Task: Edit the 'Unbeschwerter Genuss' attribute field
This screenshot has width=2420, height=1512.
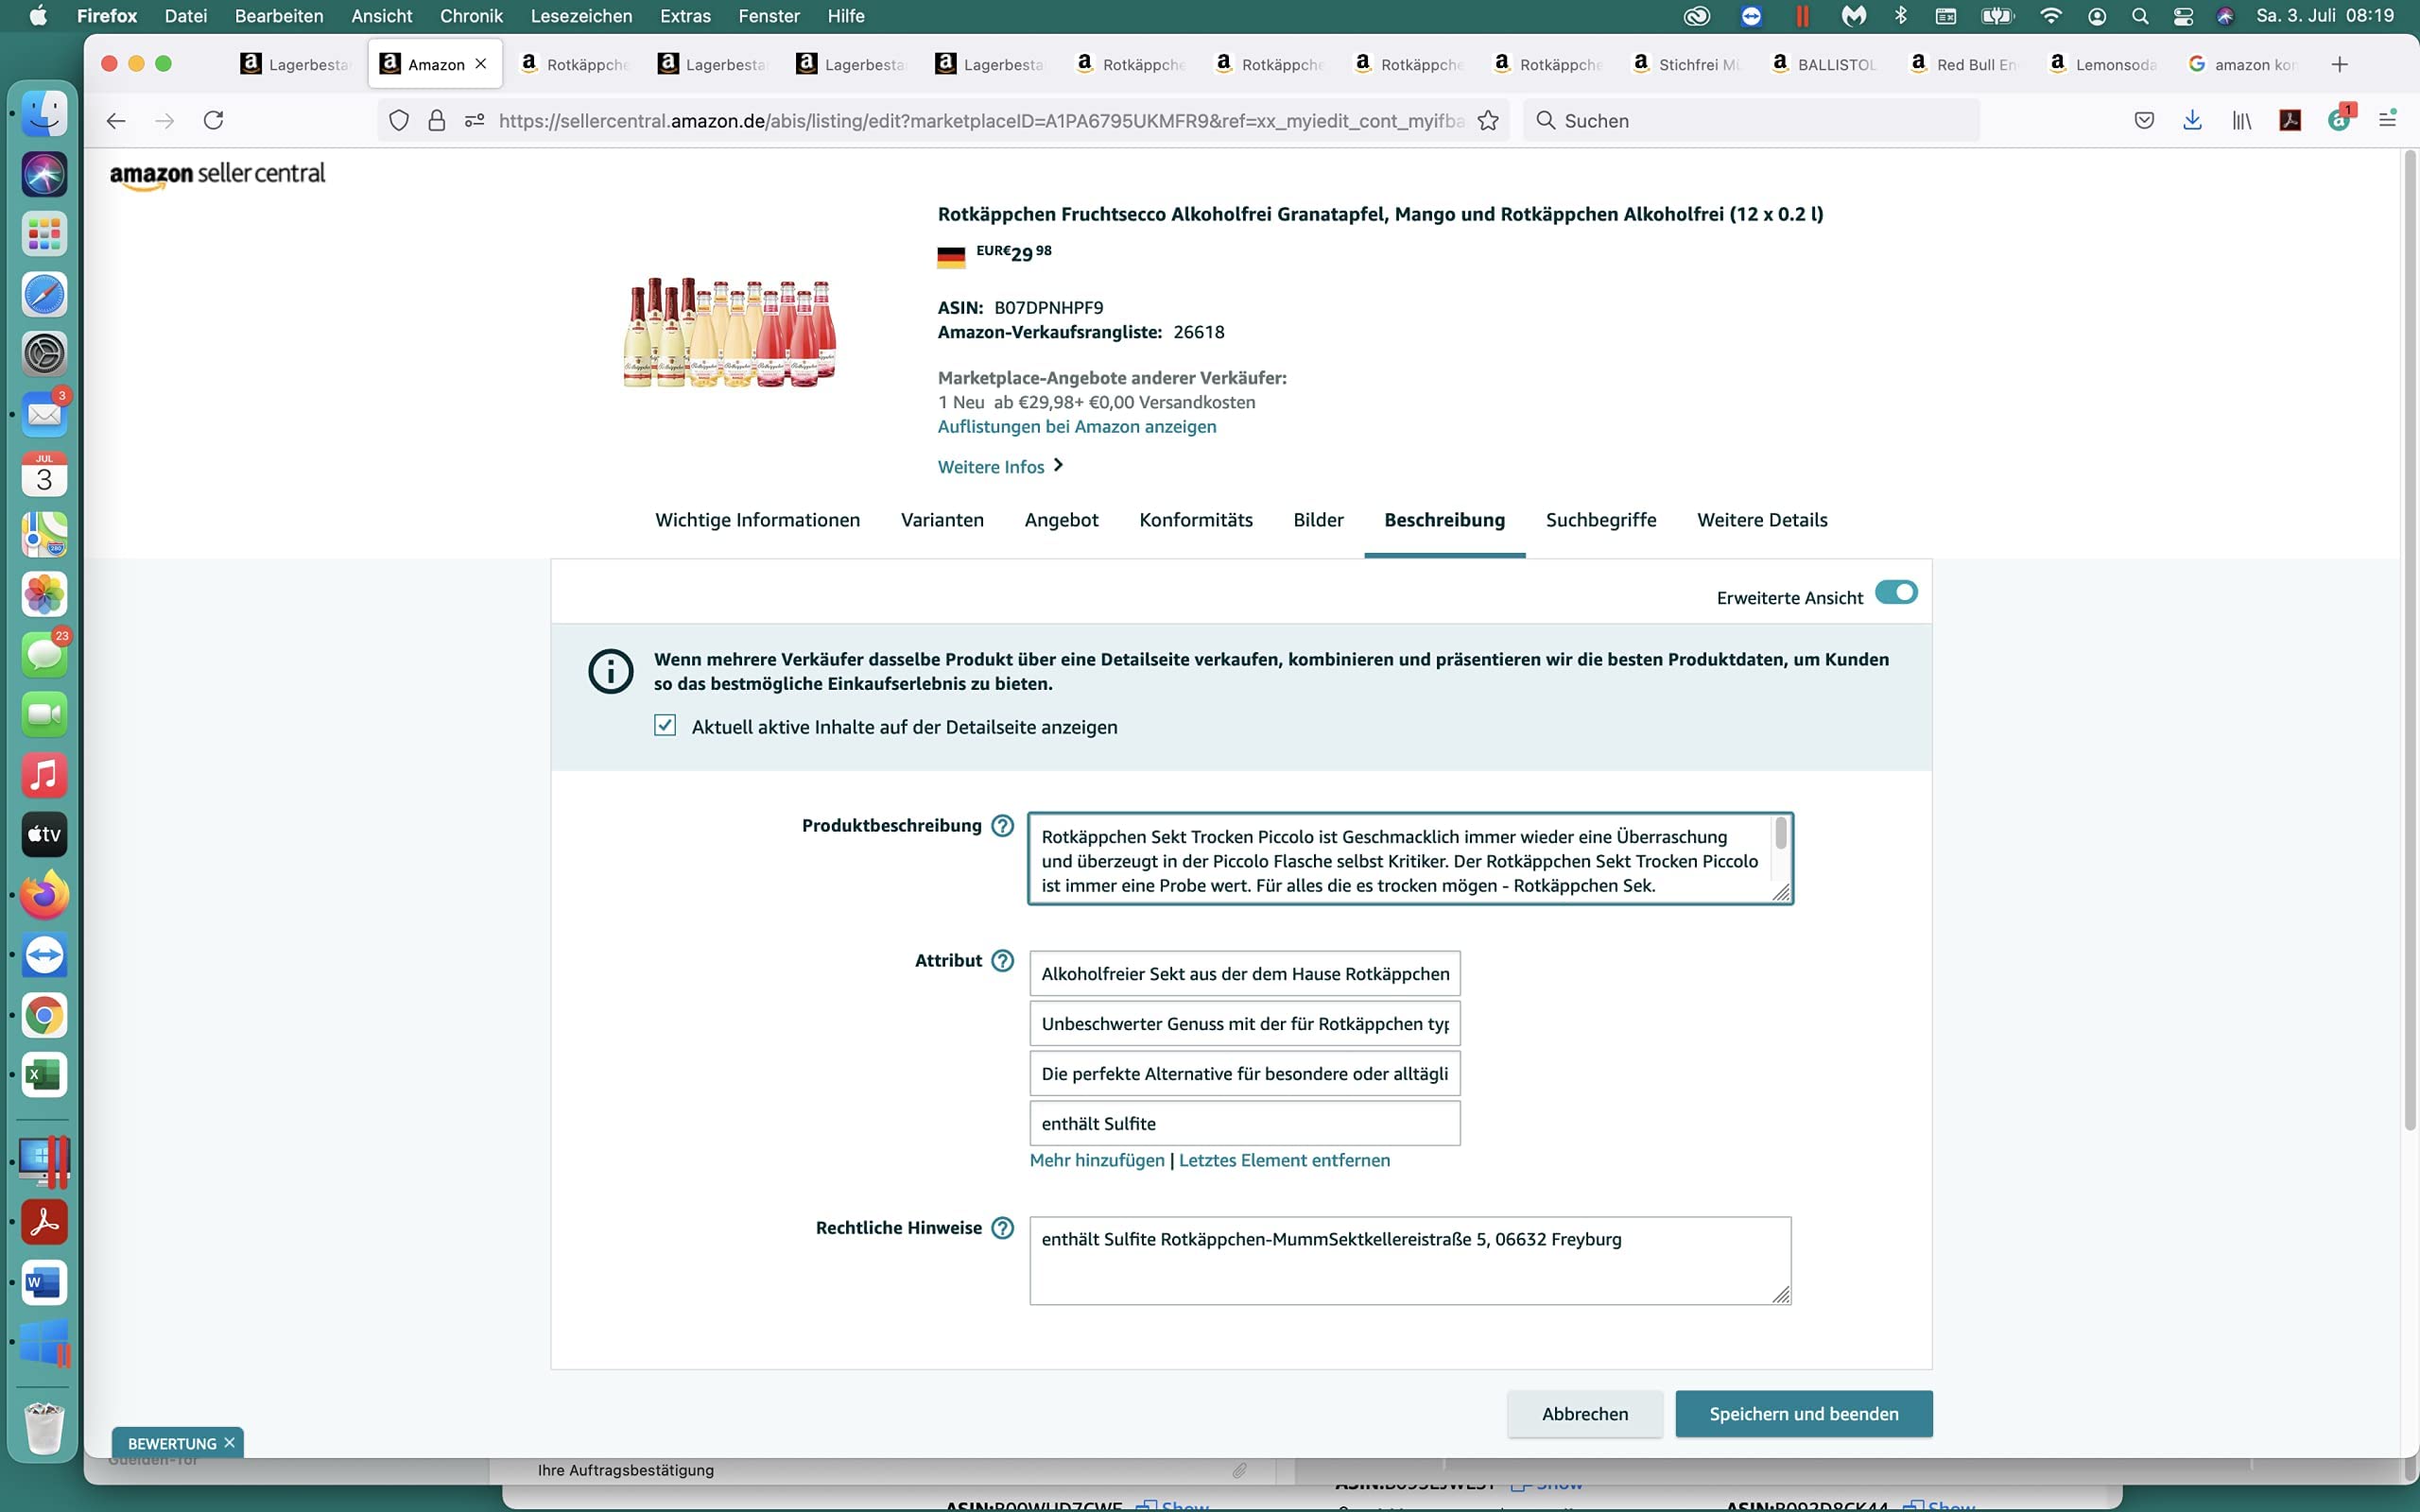Action: [1245, 1024]
